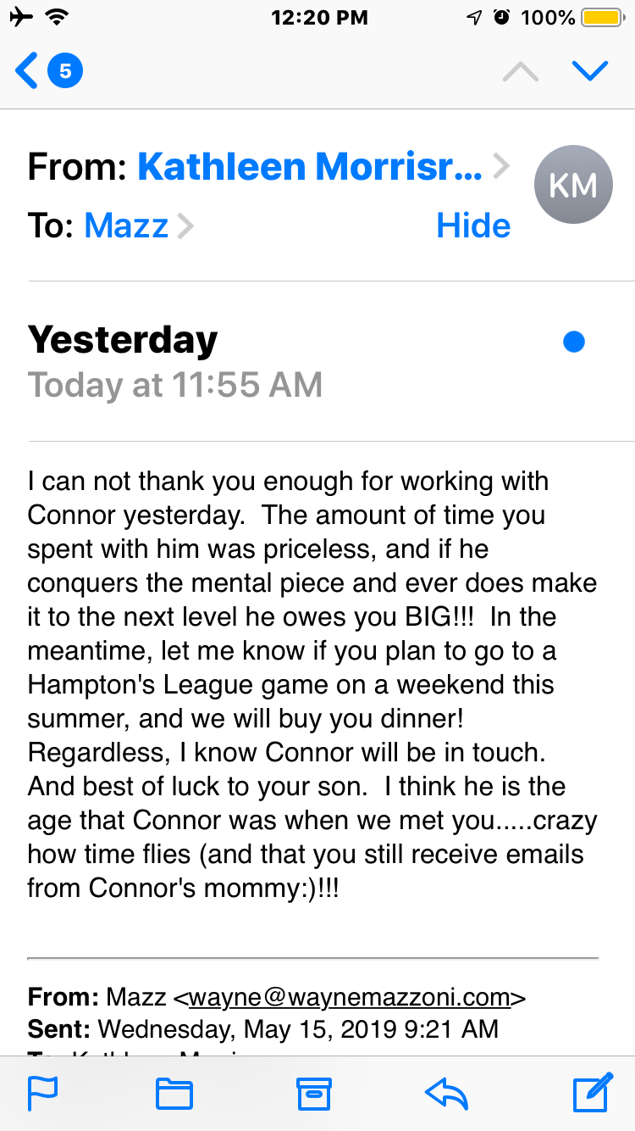This screenshot has width=635, height=1131.
Task: Tap the battery indicator in status bar
Action: click(x=602, y=17)
